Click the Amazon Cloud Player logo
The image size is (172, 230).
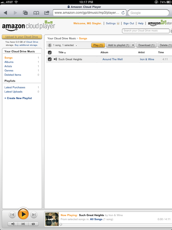point(29,26)
